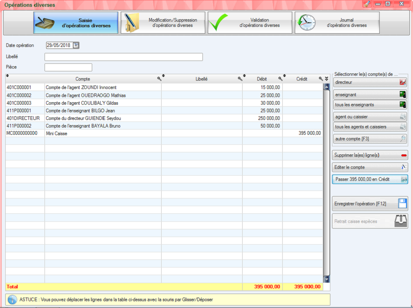Click the red minus delete-line icon
The image size is (413, 308).
(x=404, y=155)
